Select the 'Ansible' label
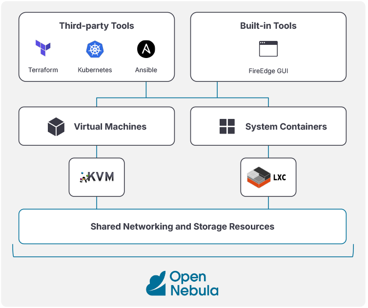 pos(146,70)
